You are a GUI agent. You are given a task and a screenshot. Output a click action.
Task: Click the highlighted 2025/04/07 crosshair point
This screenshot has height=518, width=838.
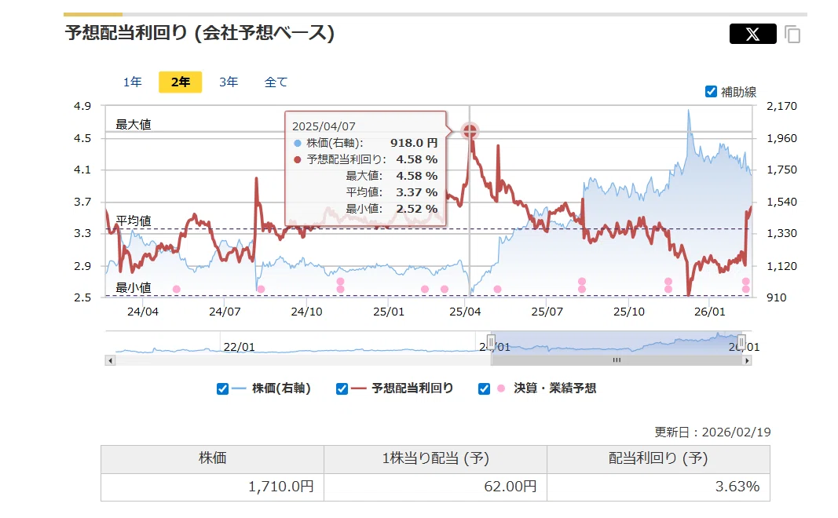[470, 130]
